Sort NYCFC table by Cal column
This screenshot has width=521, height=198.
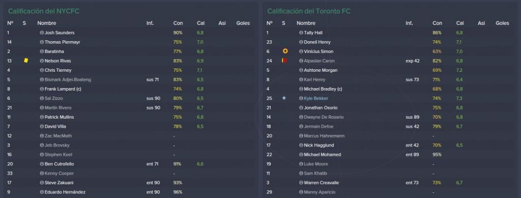tap(200, 23)
